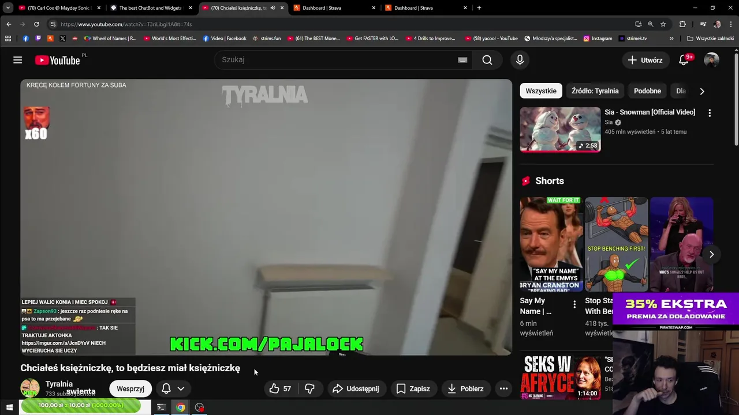Viewport: 739px width, 415px height.
Task: Click the 'Udostępnij' share button
Action: click(x=356, y=388)
